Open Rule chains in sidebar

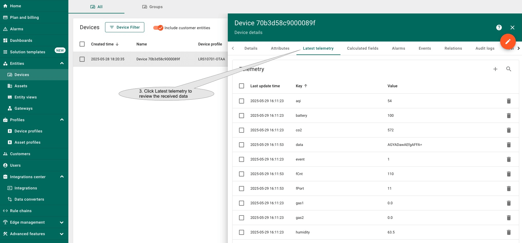(x=21, y=211)
